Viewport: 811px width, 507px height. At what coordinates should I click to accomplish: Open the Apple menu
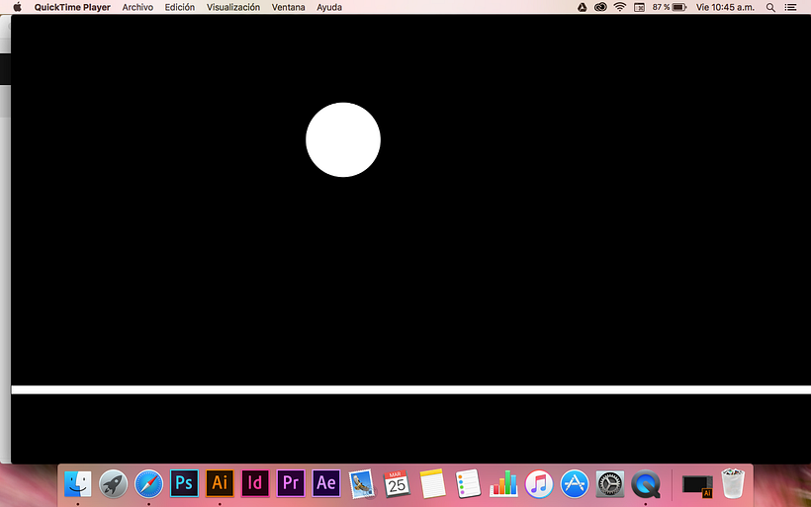pos(17,7)
